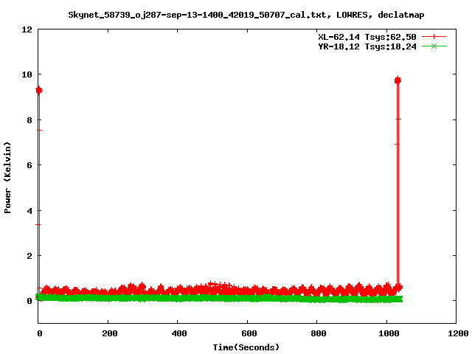Select the XL-62.14 Tsys:62.50 legend label
The height and width of the screenshot is (354, 472).
coord(367,37)
